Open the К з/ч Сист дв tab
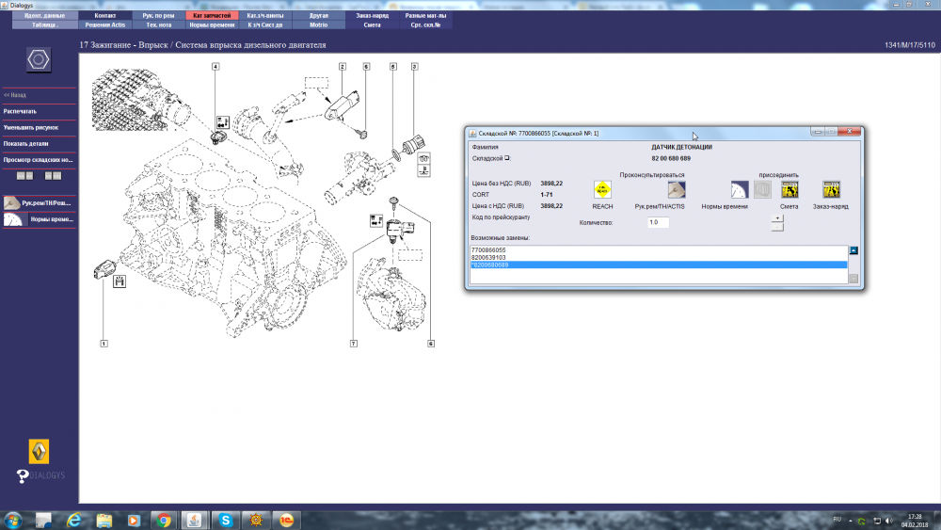 (x=265, y=24)
